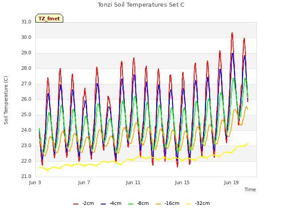283x212 pixels.
Task: Click the Jun 11 x-axis tick label
Action: click(133, 182)
